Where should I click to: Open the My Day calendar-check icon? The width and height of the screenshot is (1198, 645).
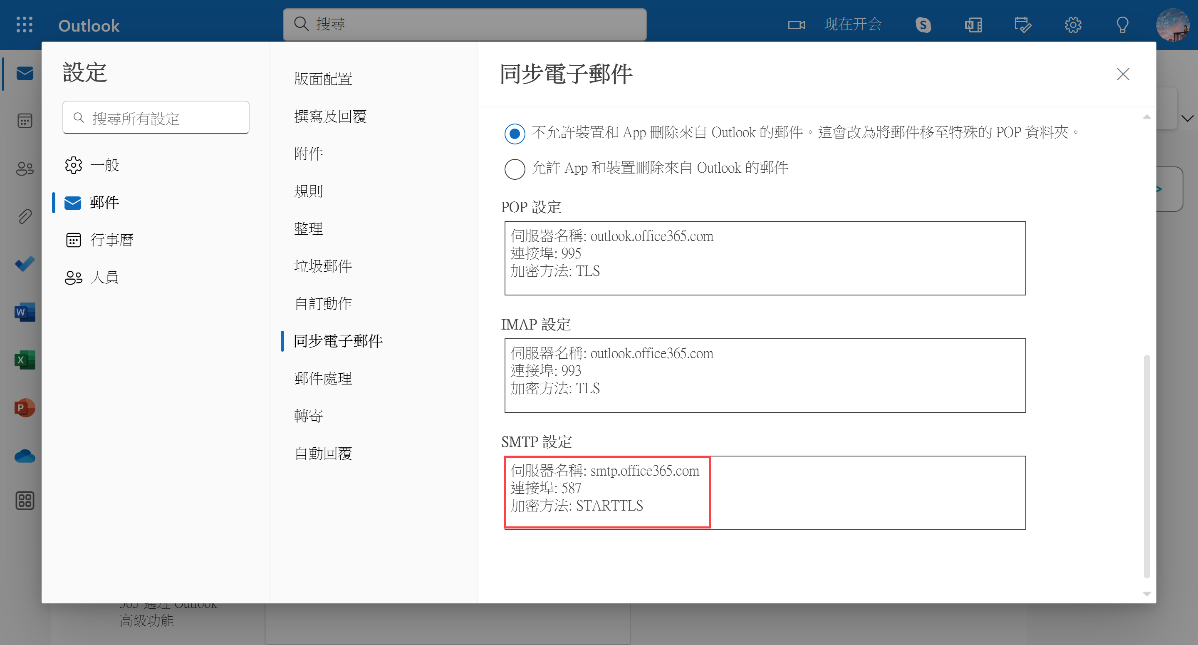click(x=1023, y=24)
